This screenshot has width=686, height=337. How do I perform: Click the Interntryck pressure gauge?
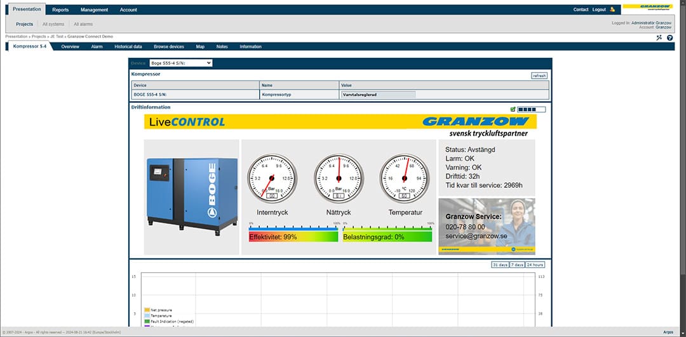(x=272, y=179)
